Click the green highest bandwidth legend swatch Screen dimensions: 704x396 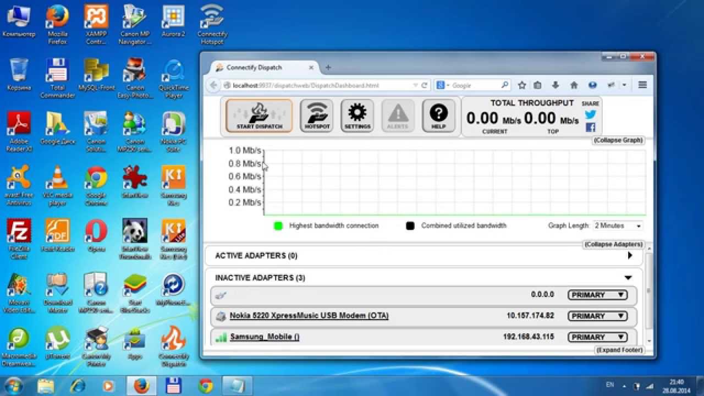pos(278,226)
